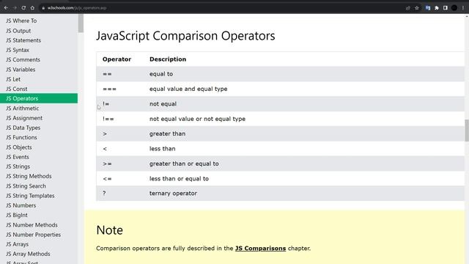
Task: Select the highlighted JS Operators item
Action: (39, 98)
